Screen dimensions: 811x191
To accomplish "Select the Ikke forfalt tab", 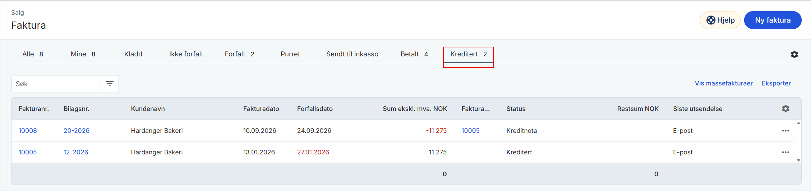I will pyautogui.click(x=186, y=54).
